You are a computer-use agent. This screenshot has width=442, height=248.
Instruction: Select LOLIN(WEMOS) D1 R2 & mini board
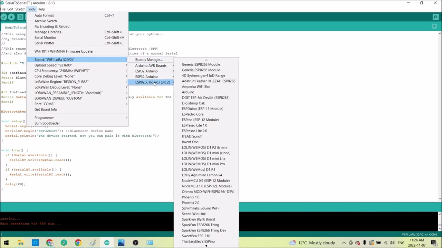(x=206, y=147)
